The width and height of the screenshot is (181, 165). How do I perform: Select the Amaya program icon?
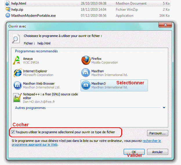click(x=17, y=60)
